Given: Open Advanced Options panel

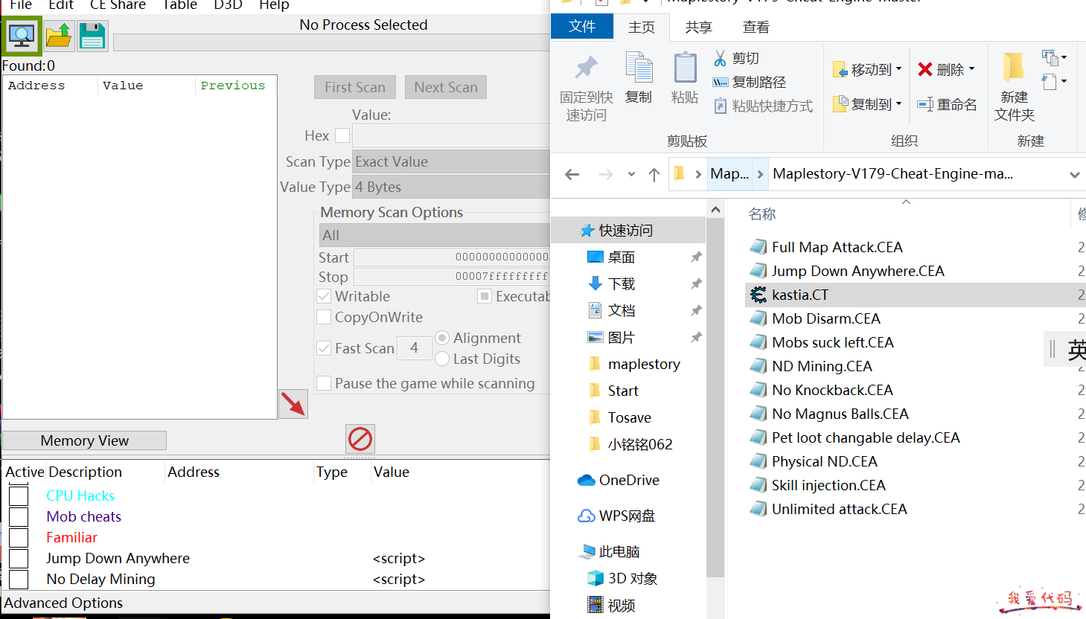Looking at the screenshot, I should pos(64,603).
